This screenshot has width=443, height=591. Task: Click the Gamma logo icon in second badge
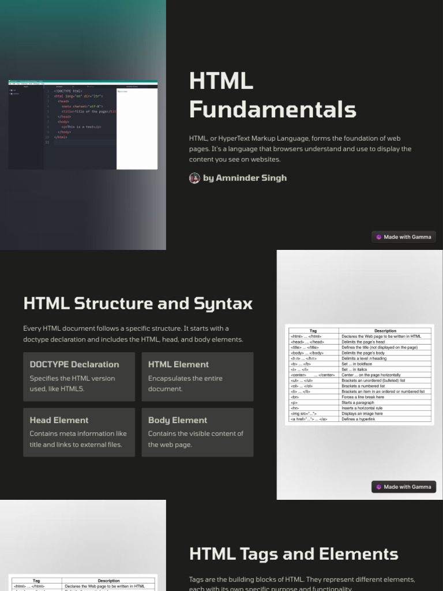pyautogui.click(x=378, y=487)
